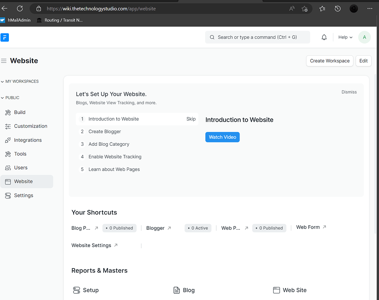Click the Integrations sidebar icon

pyautogui.click(x=7, y=140)
